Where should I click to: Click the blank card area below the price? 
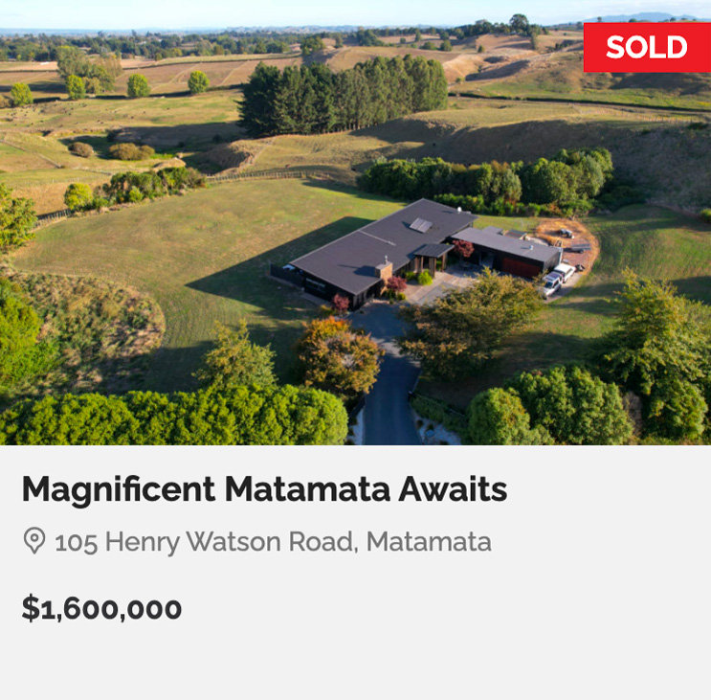click(x=355, y=663)
